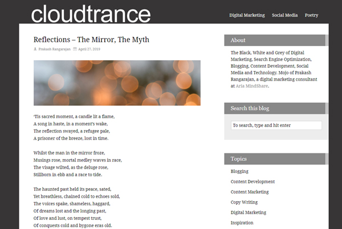Click the line Stillborn in ebb and a race to tide
The image size is (342, 229).
pyautogui.click(x=68, y=174)
